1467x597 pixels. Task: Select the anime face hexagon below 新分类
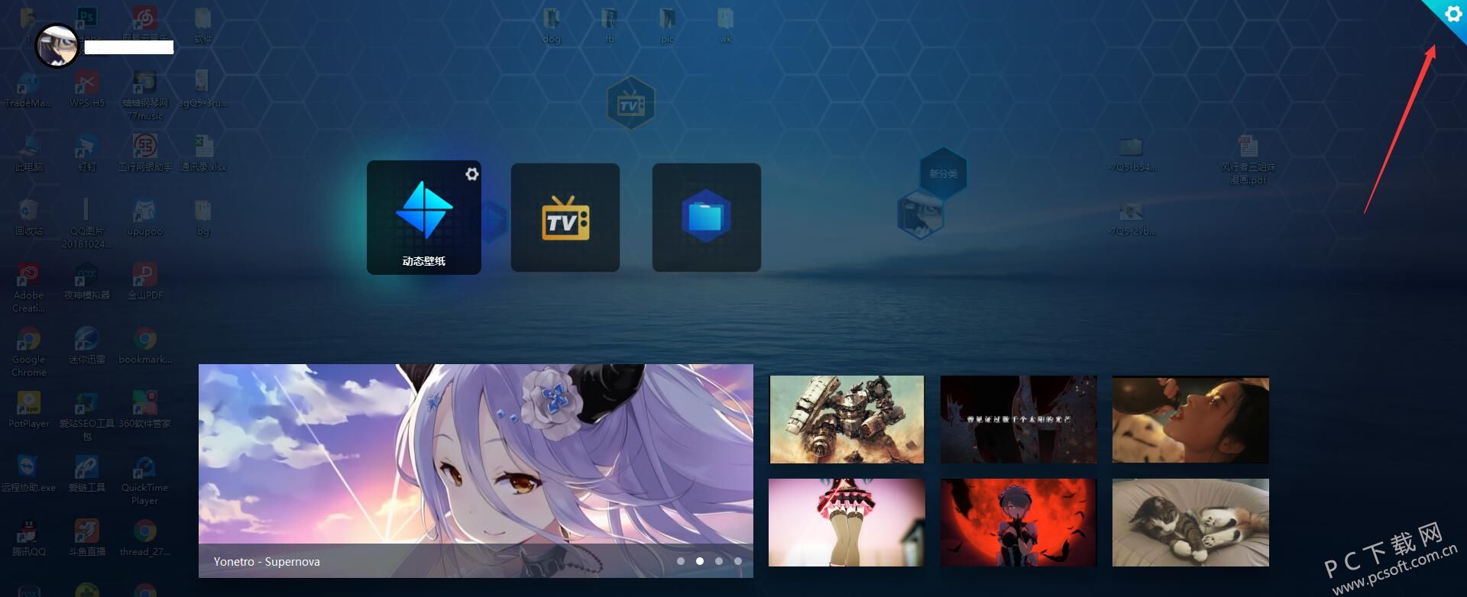pyautogui.click(x=920, y=215)
